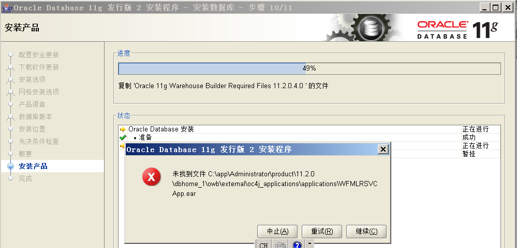517x248 pixels.
Task: Select 配置安全更新 step in sidebar
Action: coord(39,55)
